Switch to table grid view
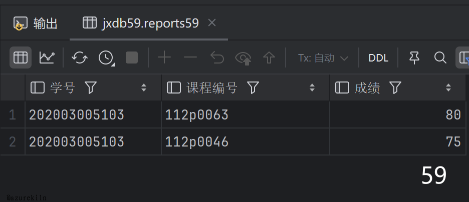This screenshot has width=469, height=202. 20,57
